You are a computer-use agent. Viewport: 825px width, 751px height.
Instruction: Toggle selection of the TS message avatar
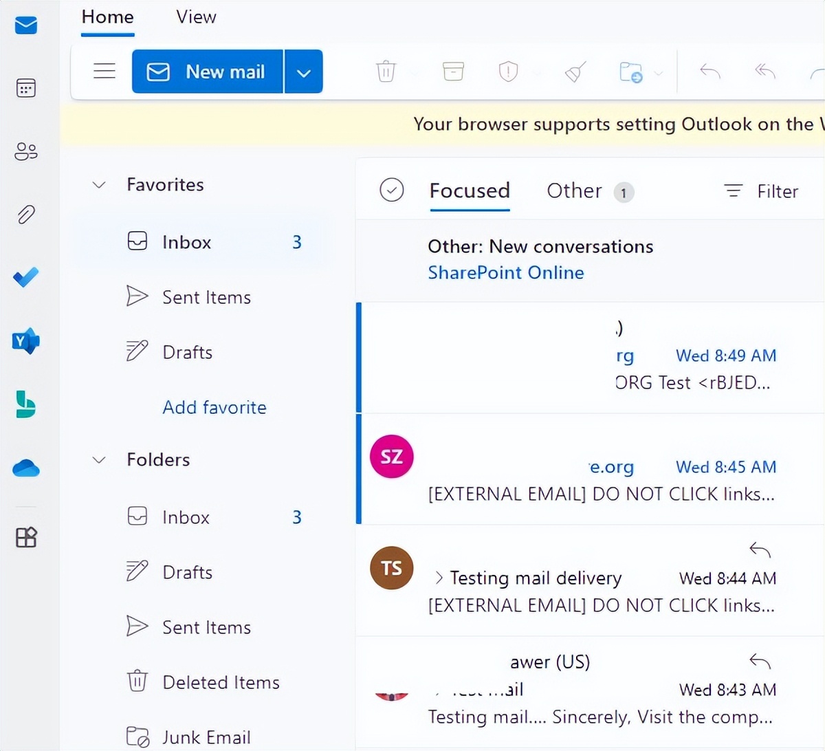click(391, 567)
